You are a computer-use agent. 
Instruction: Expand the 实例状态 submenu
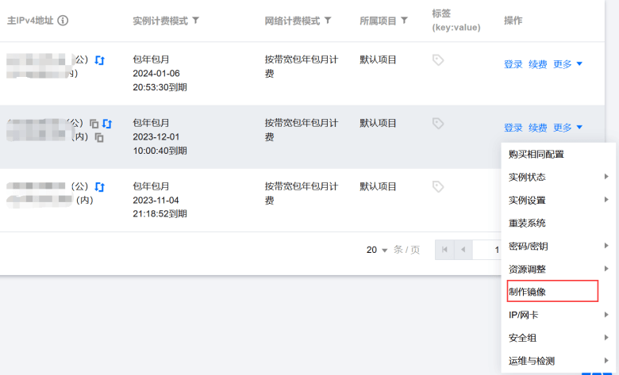[x=558, y=177]
